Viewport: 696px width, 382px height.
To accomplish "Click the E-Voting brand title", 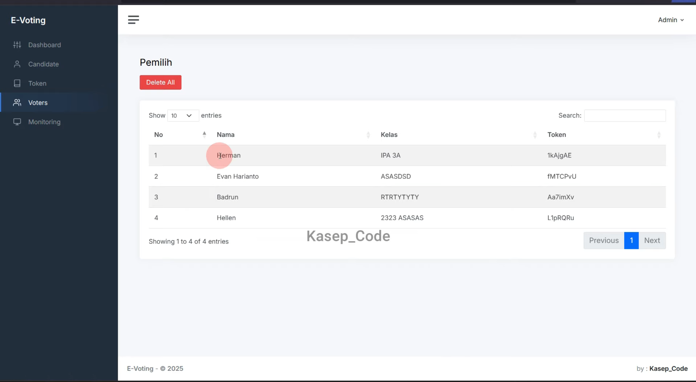I will coord(28,20).
